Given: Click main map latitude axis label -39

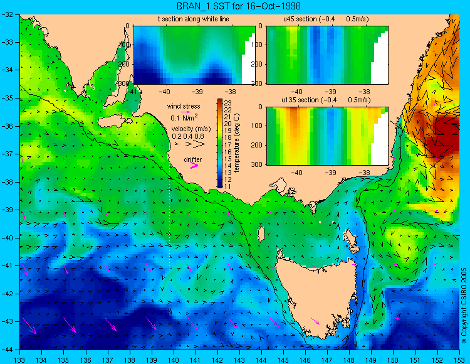Looking at the screenshot, I should tap(8, 210).
